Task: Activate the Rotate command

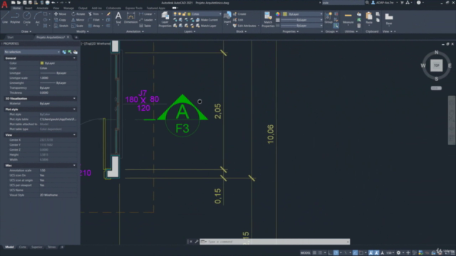Action: [x=78, y=14]
